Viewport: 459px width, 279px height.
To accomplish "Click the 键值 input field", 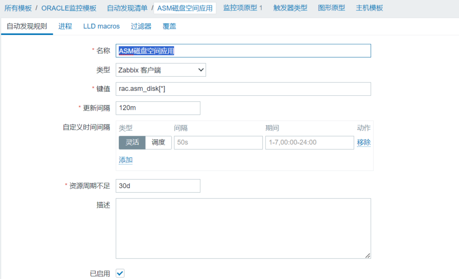I will 243,89.
